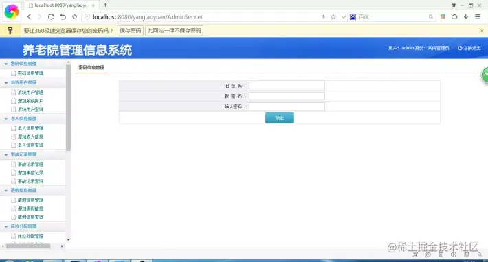This screenshot has width=488, height=262.
Task: Click the green floating ball at right edge
Action: [x=485, y=75]
